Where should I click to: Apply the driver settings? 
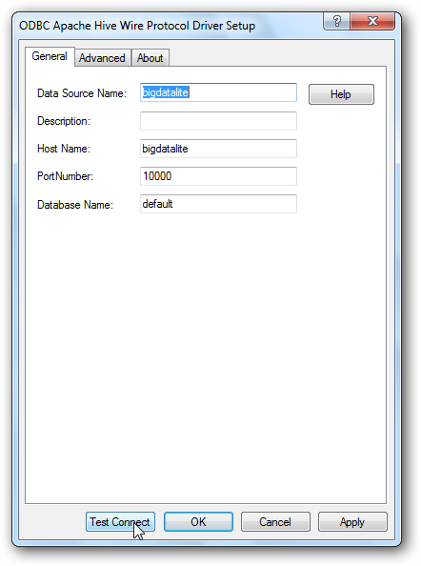click(352, 521)
